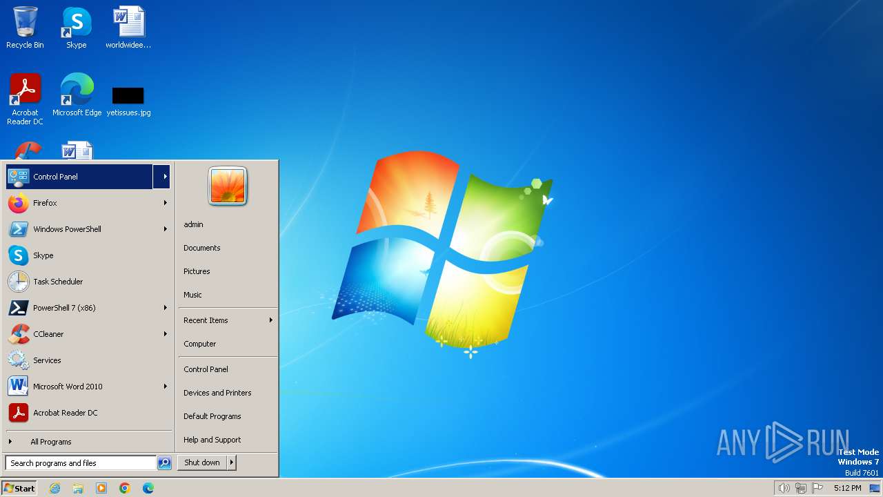This screenshot has height=497, width=883.
Task: Open the Action Center flag icon
Action: (818, 488)
